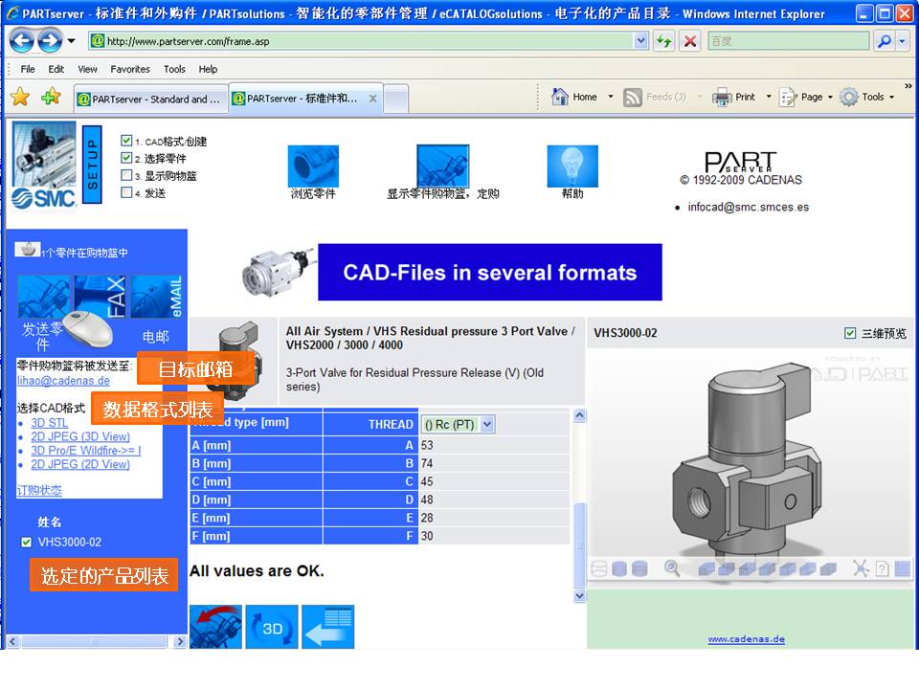
Task: Click the 发送零件 send parts image
Action: tap(43, 297)
